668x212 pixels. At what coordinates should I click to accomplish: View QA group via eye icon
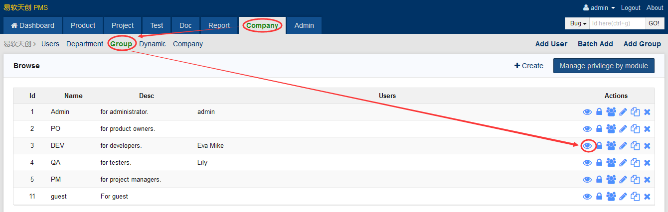587,163
